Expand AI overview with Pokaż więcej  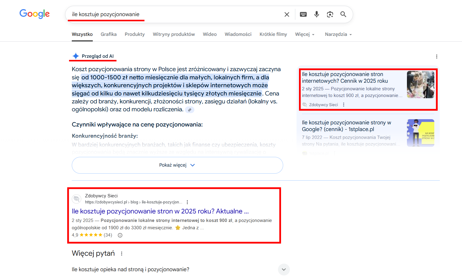[x=177, y=165]
